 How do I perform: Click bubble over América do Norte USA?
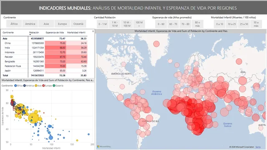[122, 87]
